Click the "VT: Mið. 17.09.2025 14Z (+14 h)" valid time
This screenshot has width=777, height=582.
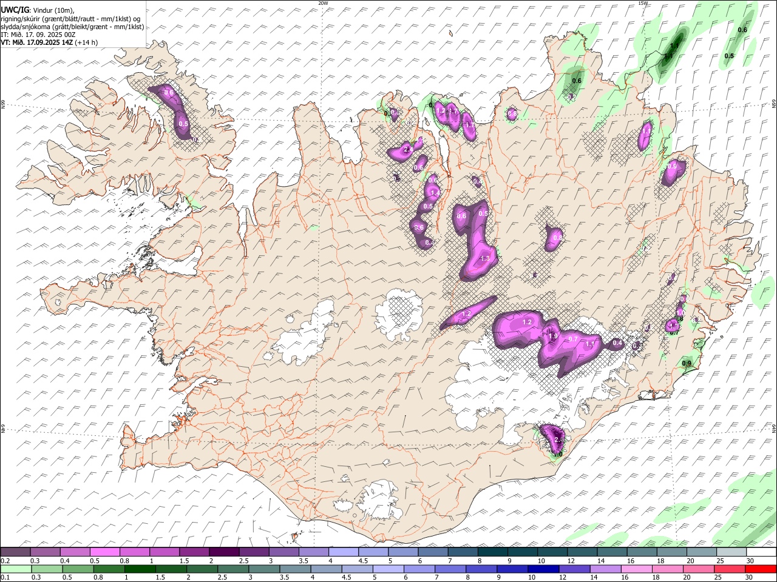pos(49,42)
